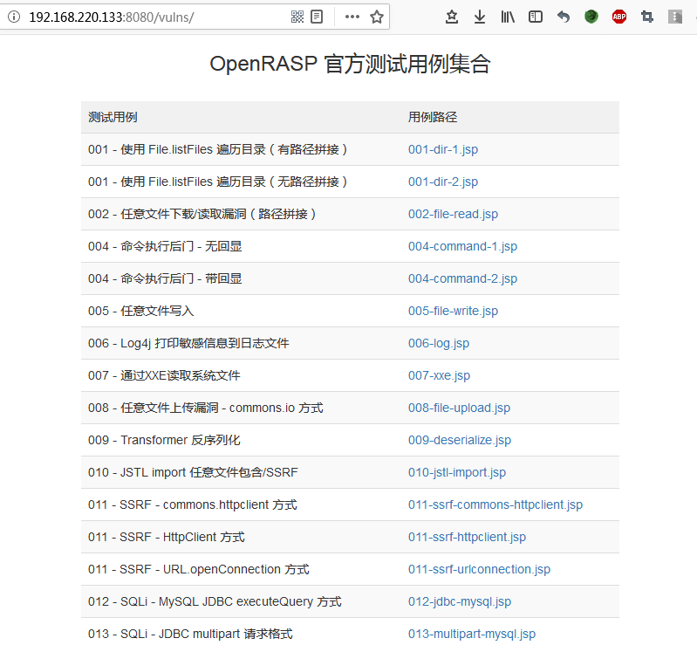Select text '007 - 通过XXE读取系统文件'
697x652 pixels.
(164, 376)
